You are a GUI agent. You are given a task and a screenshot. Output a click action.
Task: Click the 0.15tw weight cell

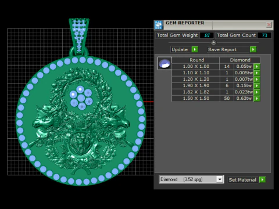[244, 85]
